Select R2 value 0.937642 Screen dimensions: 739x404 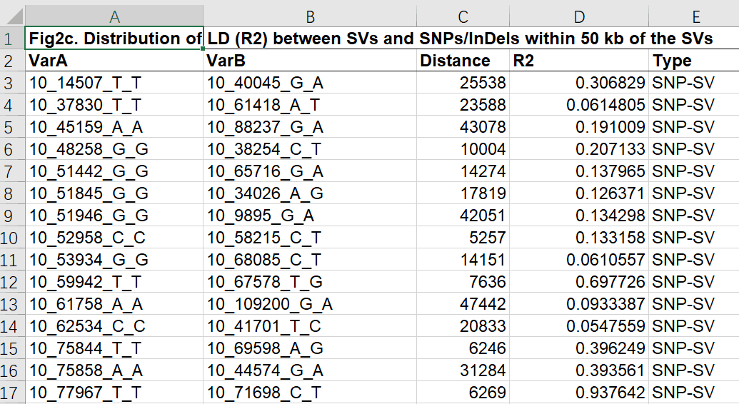579,392
